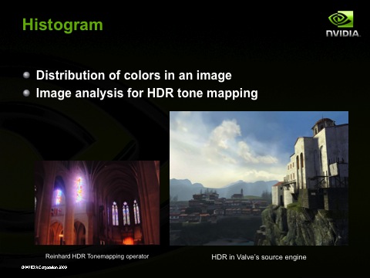370x278 pixels.
Task: Select the Image analysis for HDR tone mapping line
Action: pos(147,93)
